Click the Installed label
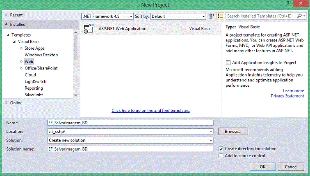The image size is (310, 176). pos(18,24)
